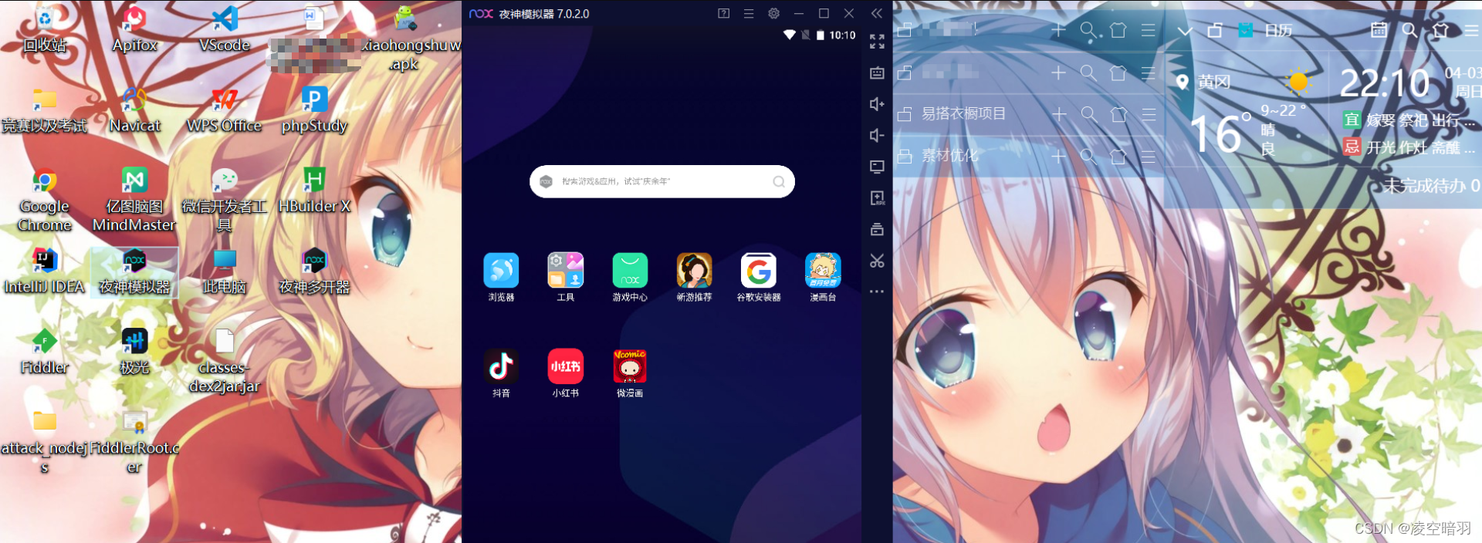This screenshot has height=543, width=1482.
Task: Collapse the 日历 widget with chevron
Action: pos(1185,31)
